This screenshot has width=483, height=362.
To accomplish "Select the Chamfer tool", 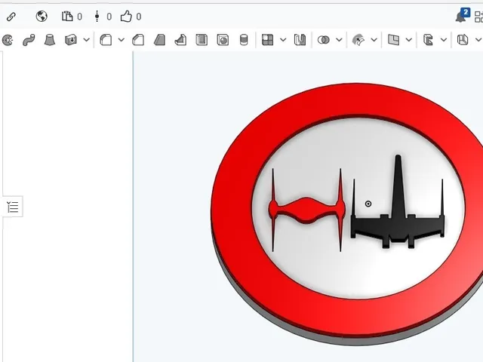I will (138, 40).
